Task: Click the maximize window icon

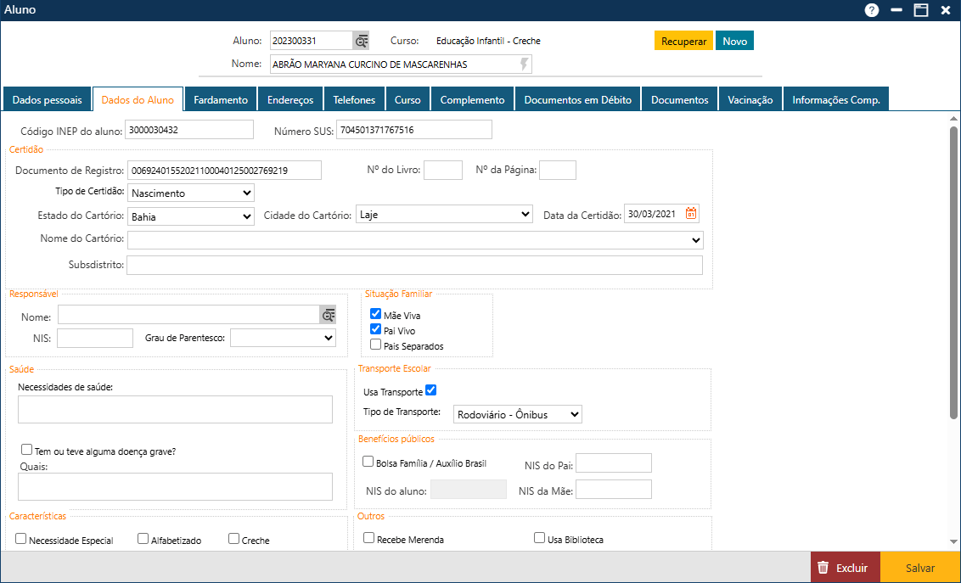Action: 920,10
